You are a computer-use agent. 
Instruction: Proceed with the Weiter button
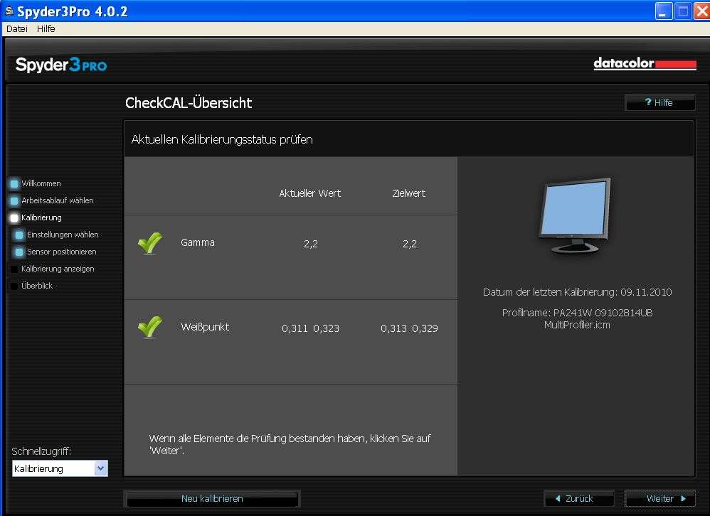659,499
